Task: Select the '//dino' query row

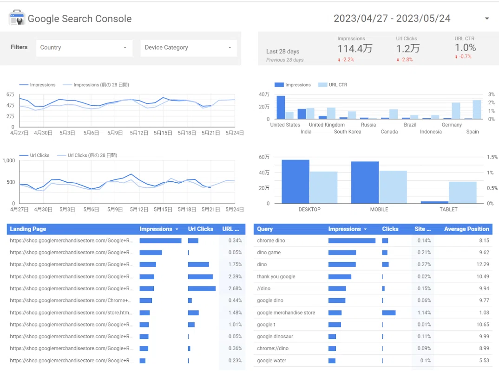Action: coord(373,288)
